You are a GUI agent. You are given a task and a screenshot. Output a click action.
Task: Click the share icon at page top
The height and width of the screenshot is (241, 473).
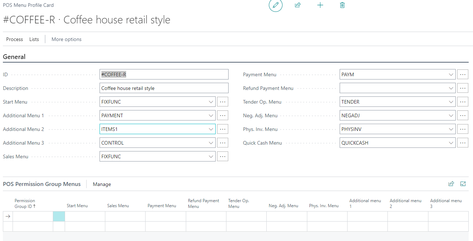(x=298, y=5)
